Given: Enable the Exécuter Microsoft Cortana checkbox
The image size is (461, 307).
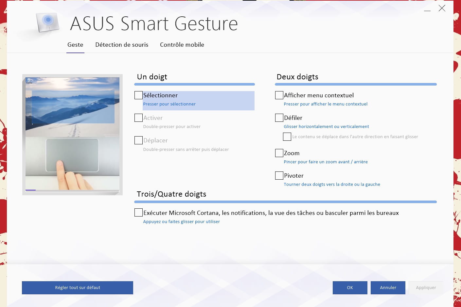Looking at the screenshot, I should point(138,212).
